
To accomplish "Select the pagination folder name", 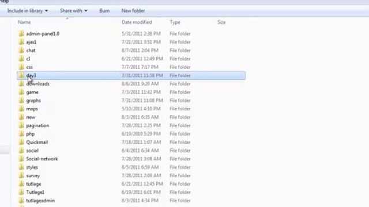I will coord(37,125).
